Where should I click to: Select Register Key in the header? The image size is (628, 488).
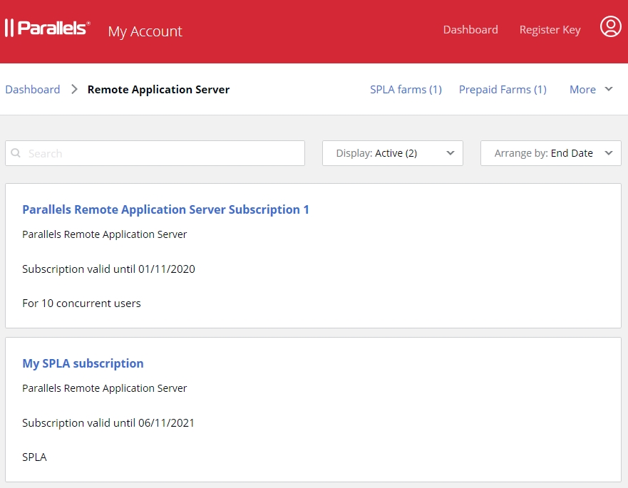tap(550, 30)
